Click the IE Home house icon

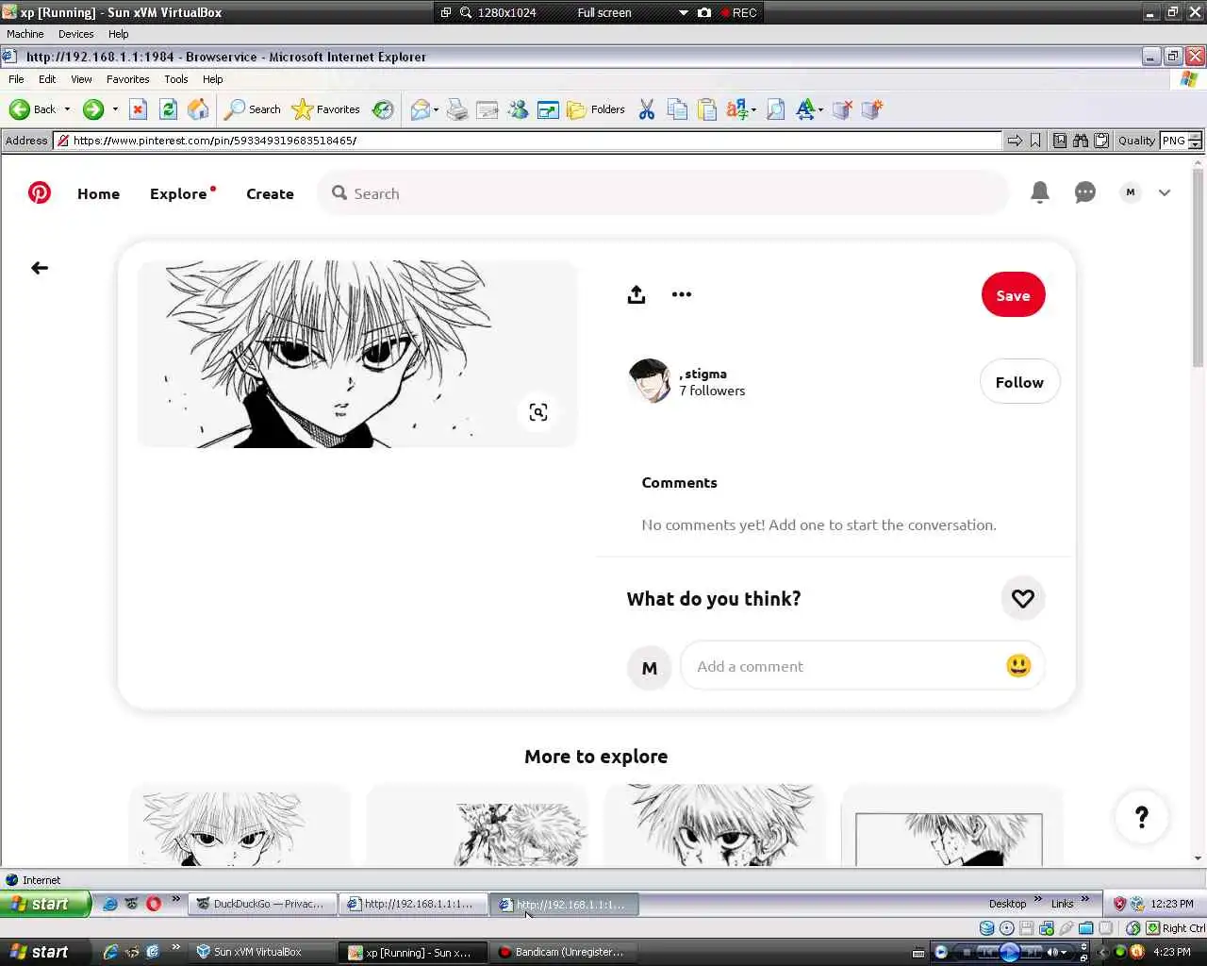[x=198, y=109]
